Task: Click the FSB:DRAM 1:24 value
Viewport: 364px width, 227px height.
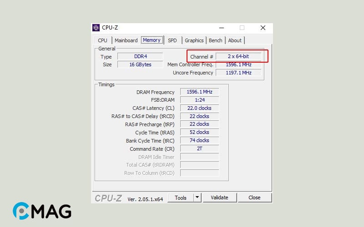Action: click(x=199, y=100)
